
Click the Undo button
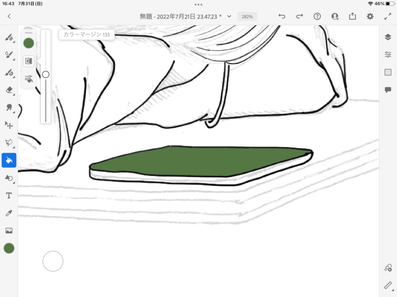(282, 16)
